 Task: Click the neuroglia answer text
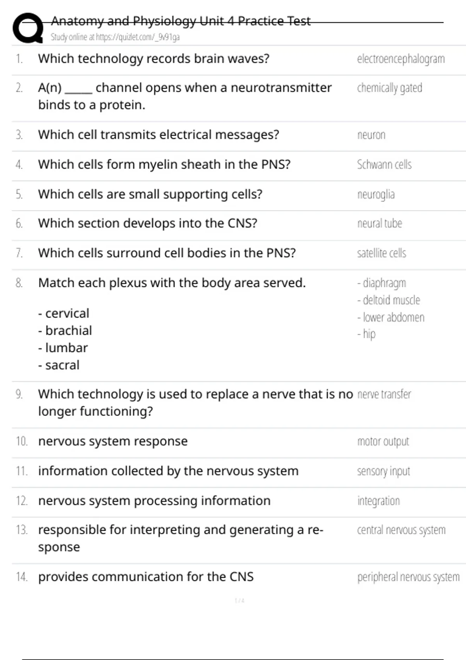point(376,194)
